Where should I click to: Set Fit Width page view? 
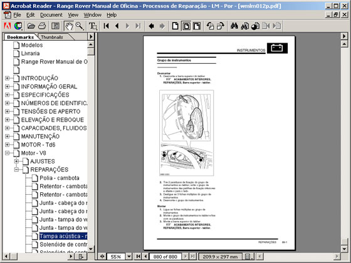click(197, 26)
